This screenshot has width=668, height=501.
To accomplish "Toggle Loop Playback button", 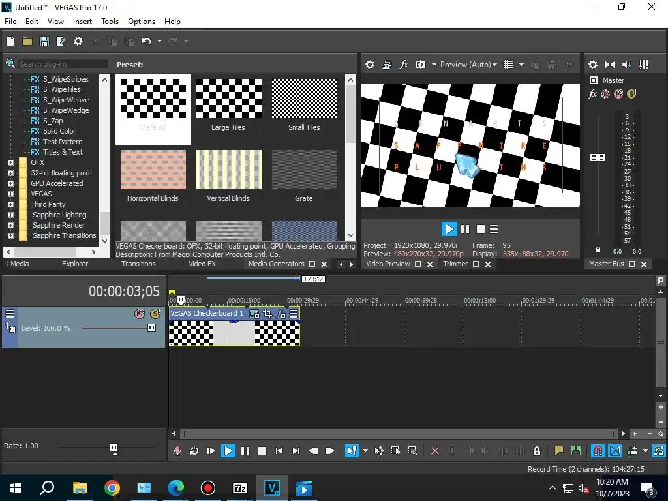I will click(194, 451).
